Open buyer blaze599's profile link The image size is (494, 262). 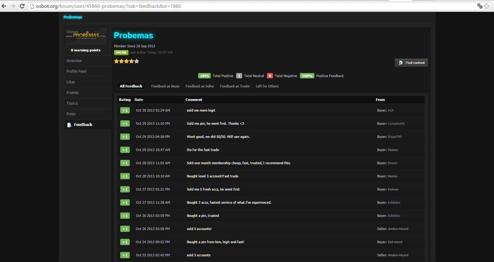(395, 137)
